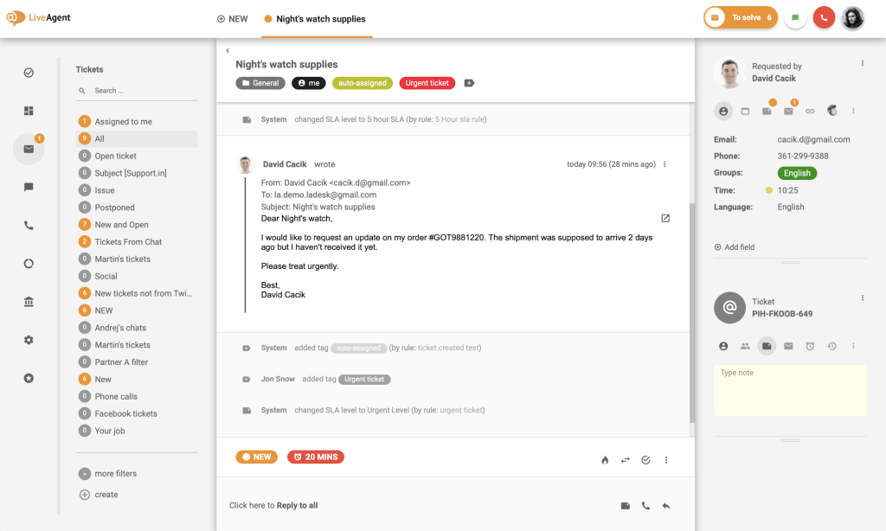Open the green chat button in header
886x531 pixels.
pos(796,17)
